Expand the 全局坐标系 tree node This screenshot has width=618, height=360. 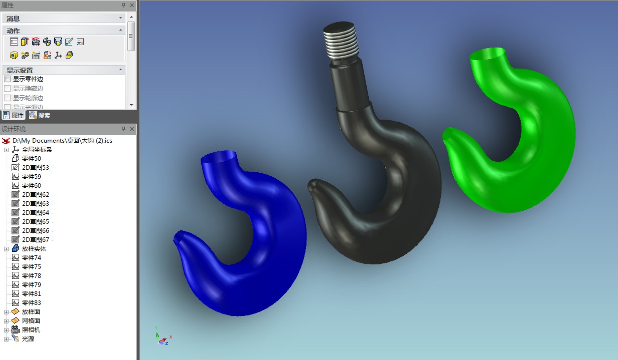[7, 150]
